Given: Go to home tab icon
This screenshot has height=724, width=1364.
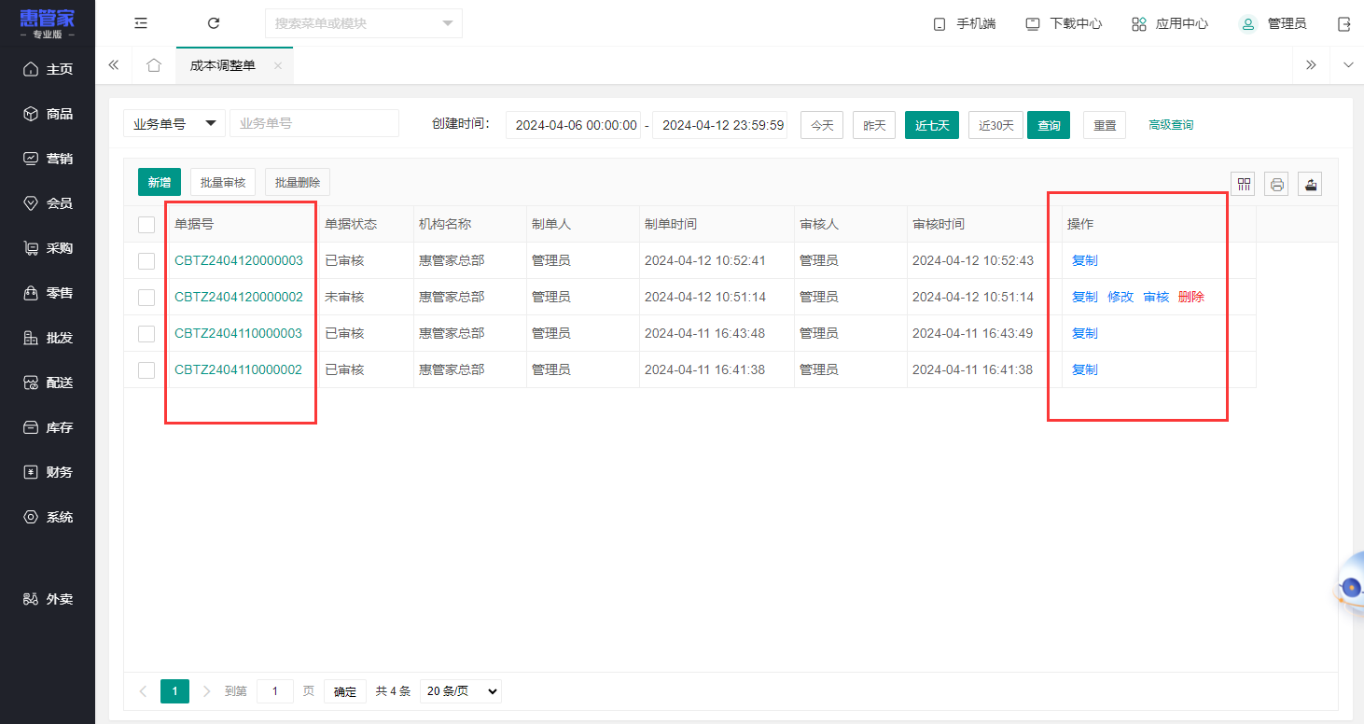Looking at the screenshot, I should (154, 65).
